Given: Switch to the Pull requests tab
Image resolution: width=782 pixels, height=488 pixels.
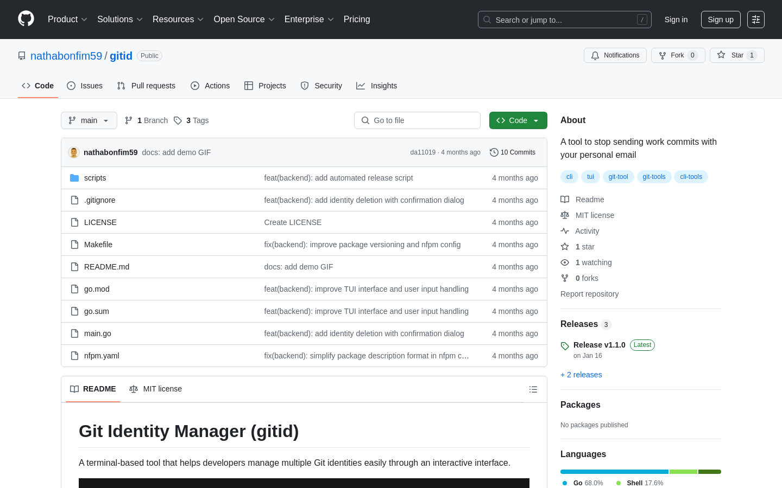Looking at the screenshot, I should tap(146, 86).
